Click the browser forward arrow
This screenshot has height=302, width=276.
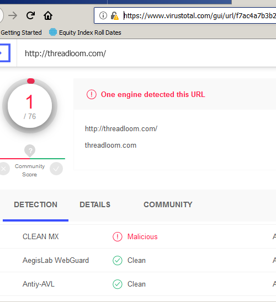coord(13,15)
